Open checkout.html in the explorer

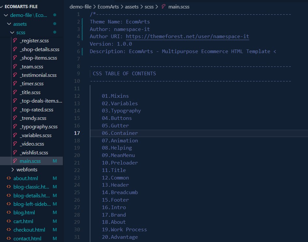[x=29, y=230]
